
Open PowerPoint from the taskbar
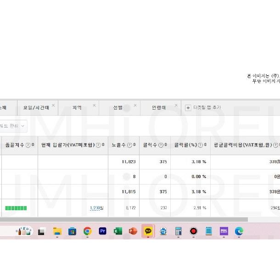133,231
